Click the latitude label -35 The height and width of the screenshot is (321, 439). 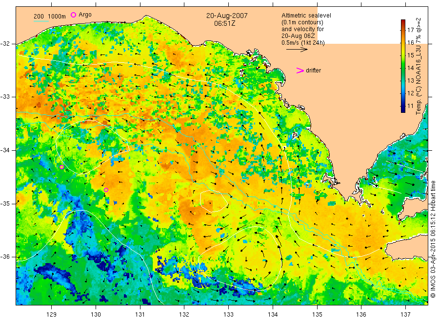(5, 203)
